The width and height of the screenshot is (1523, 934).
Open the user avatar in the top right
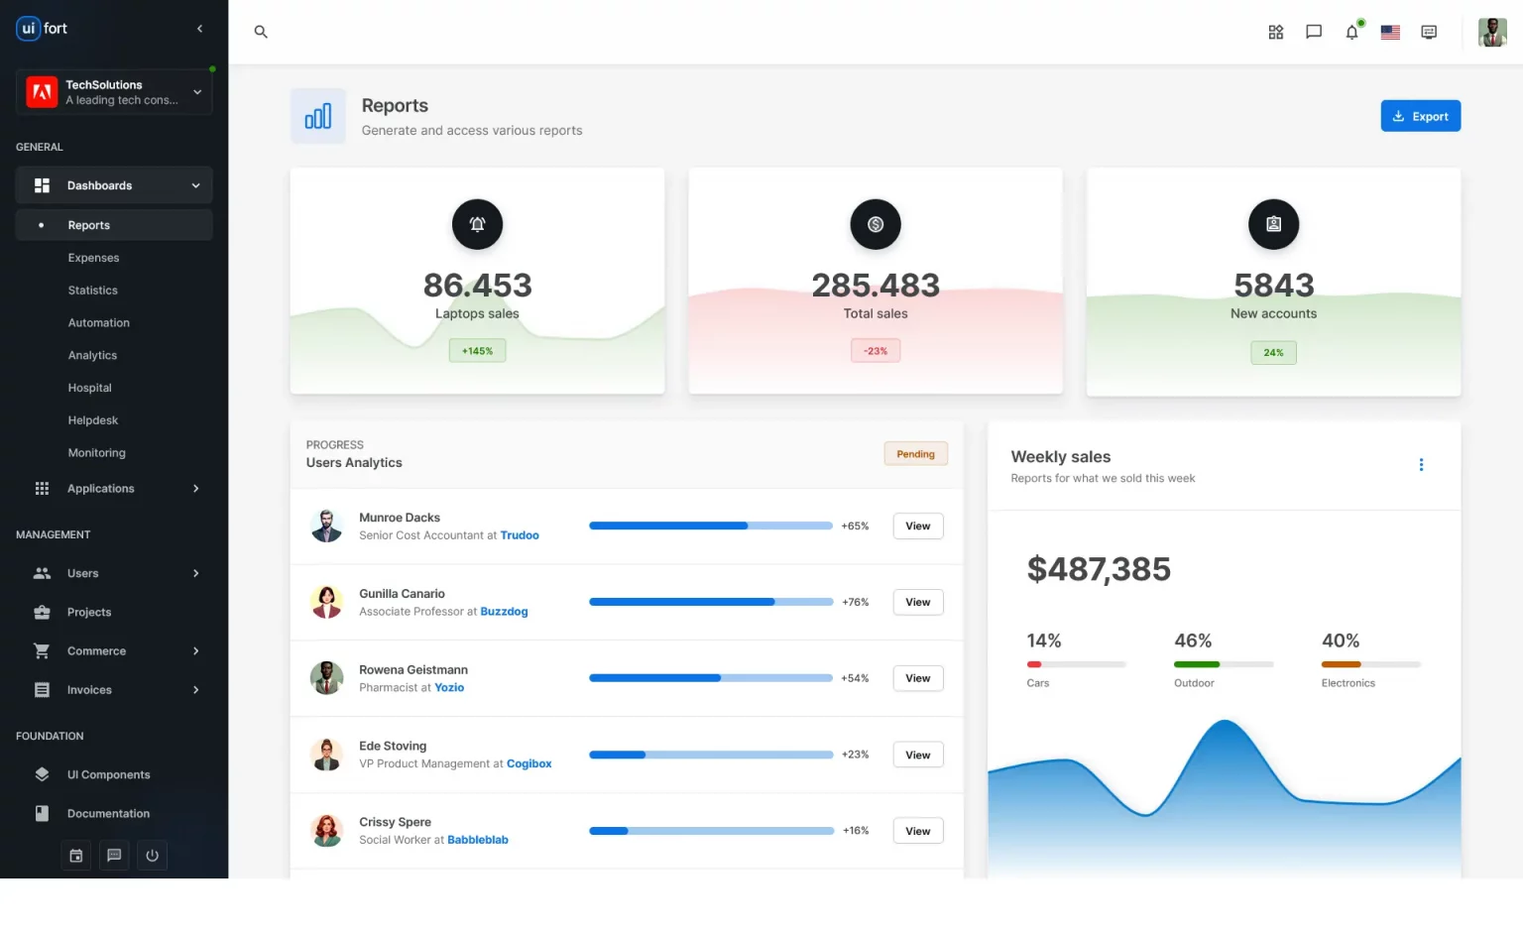[1492, 32]
